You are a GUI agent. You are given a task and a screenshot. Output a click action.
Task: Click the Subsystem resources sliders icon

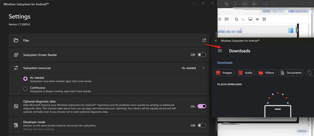pyautogui.click(x=16, y=68)
